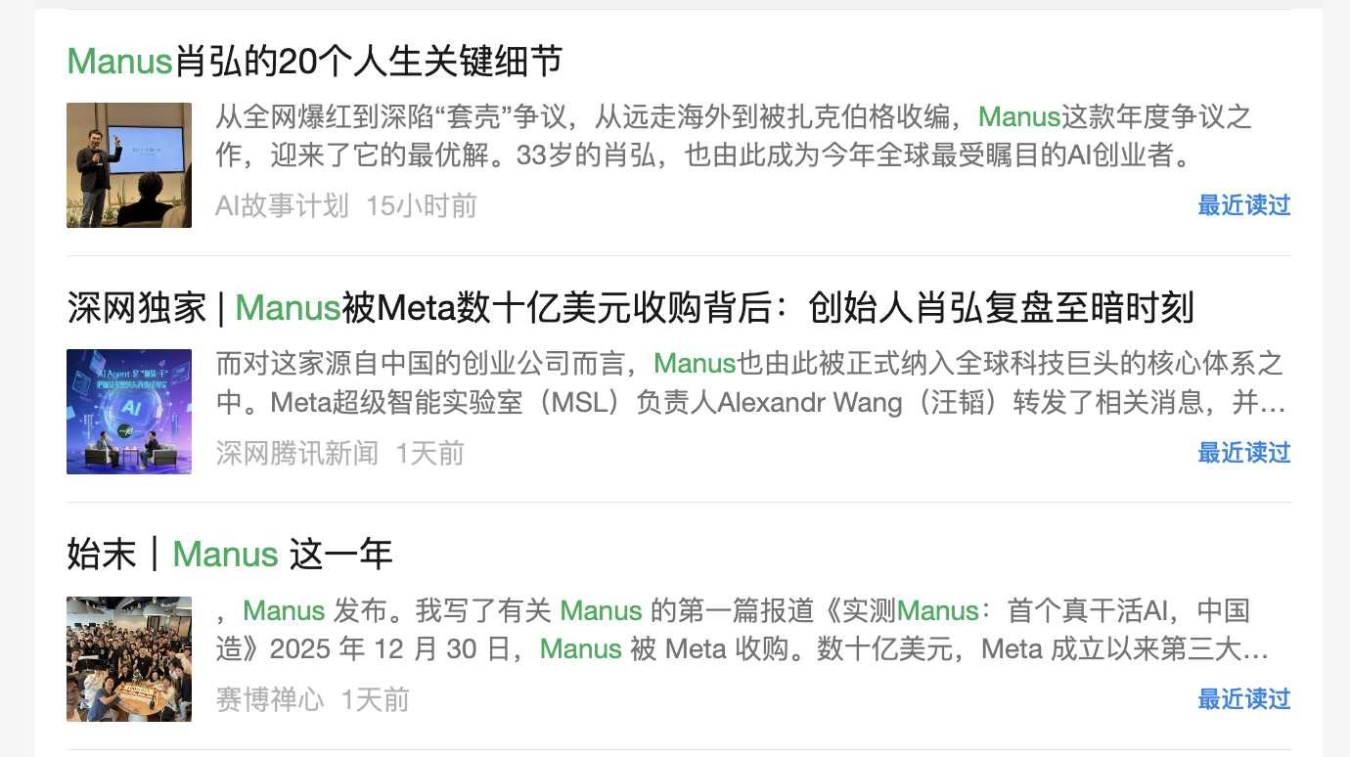Open article "始末｜Manus 这一年"
This screenshot has height=757, width=1350.
pos(230,555)
